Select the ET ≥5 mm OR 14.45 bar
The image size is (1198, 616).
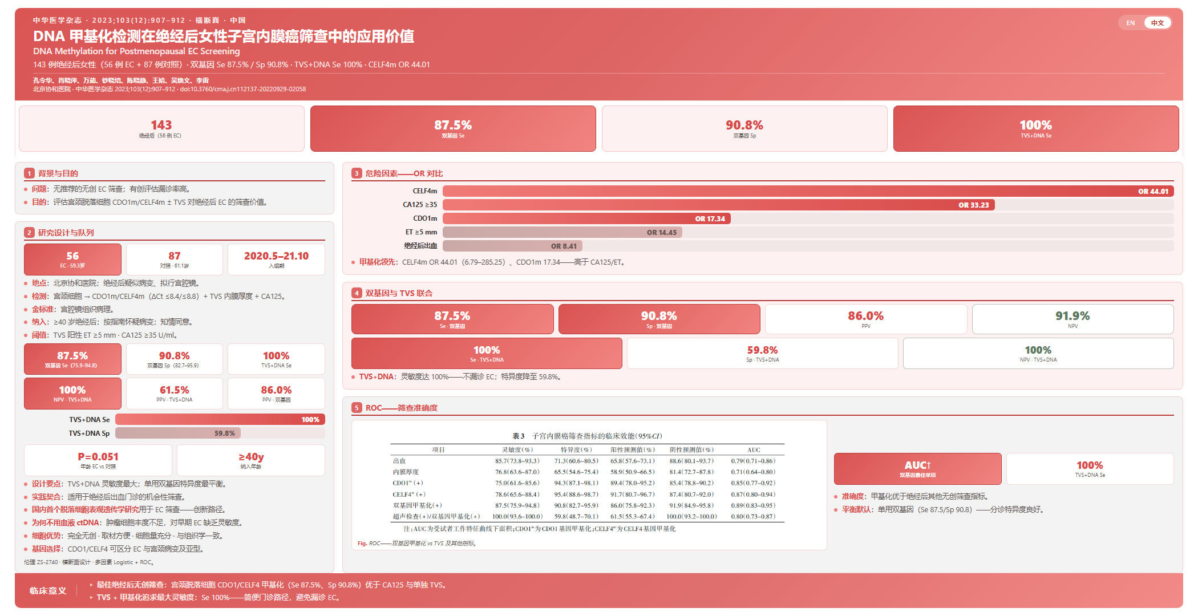[x=562, y=232]
